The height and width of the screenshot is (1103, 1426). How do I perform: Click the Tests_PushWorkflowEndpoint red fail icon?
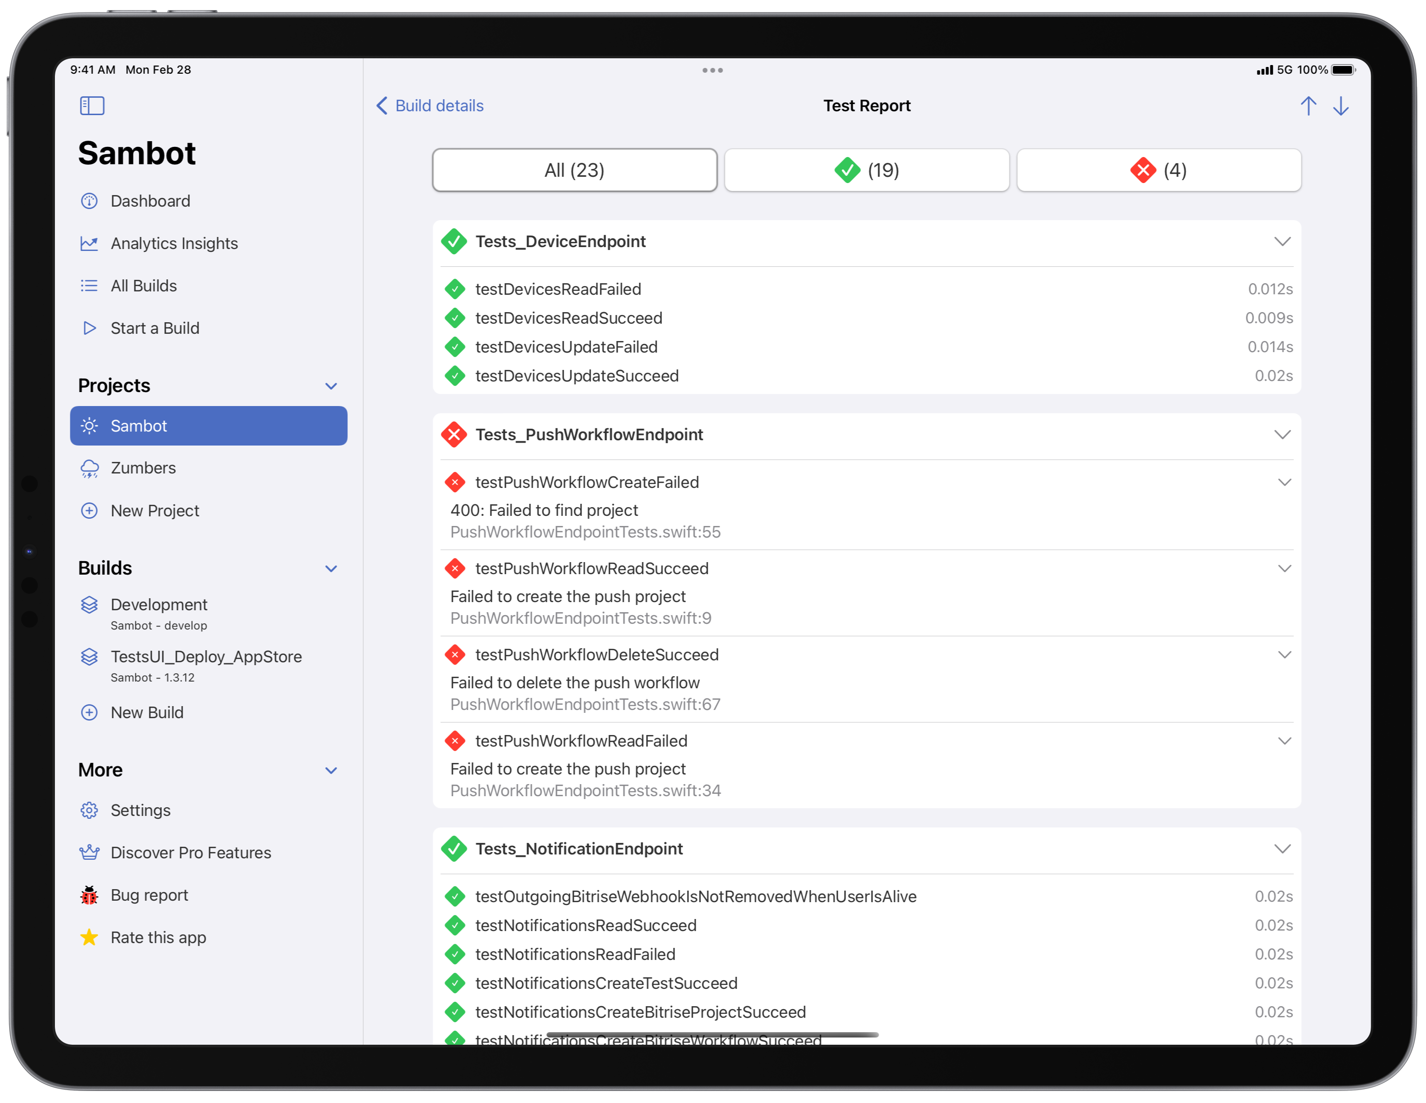[x=454, y=434]
